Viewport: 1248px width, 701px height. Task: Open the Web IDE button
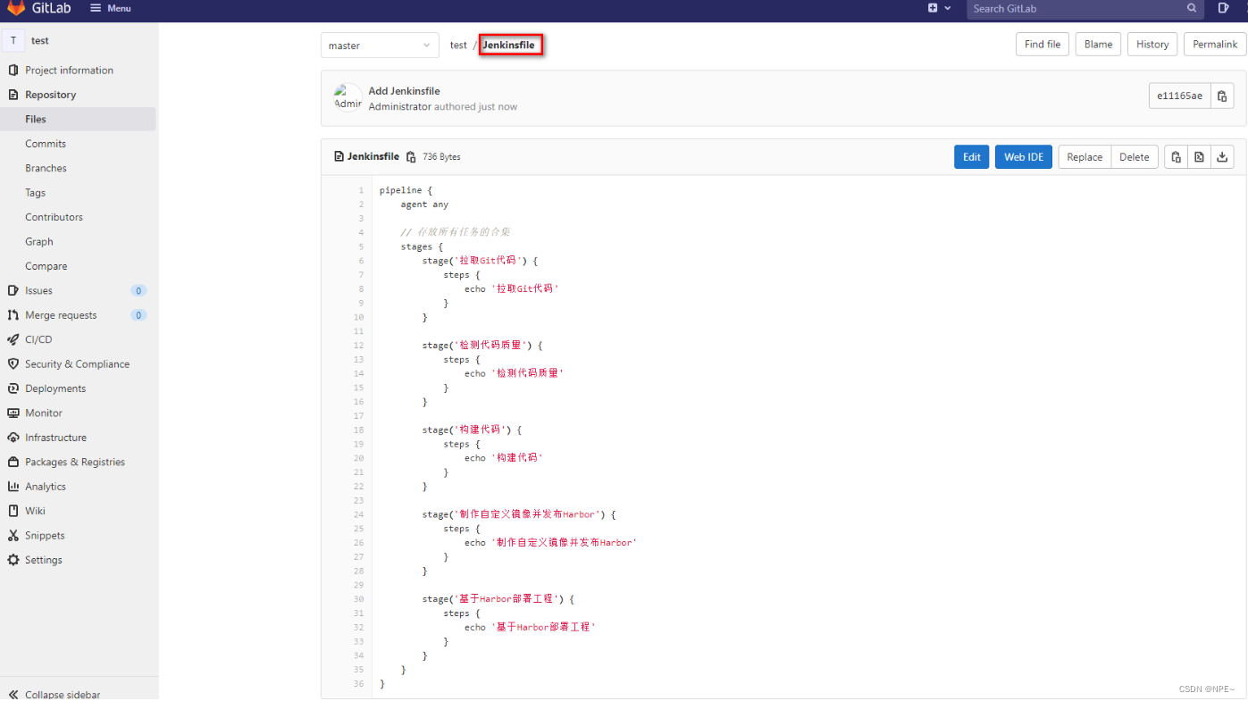[x=1024, y=156]
